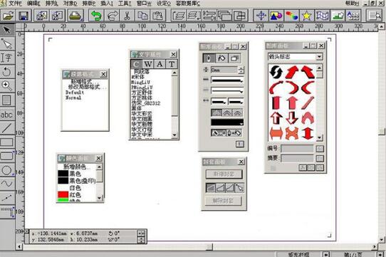This screenshot has width=386, height=257.
Task: Click the printer icon in toolbar
Action: pyautogui.click(x=75, y=16)
